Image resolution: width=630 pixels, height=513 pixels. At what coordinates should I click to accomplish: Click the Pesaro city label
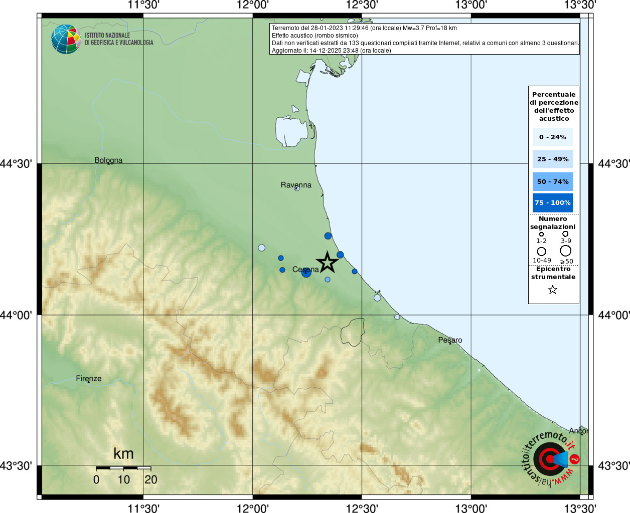450,340
